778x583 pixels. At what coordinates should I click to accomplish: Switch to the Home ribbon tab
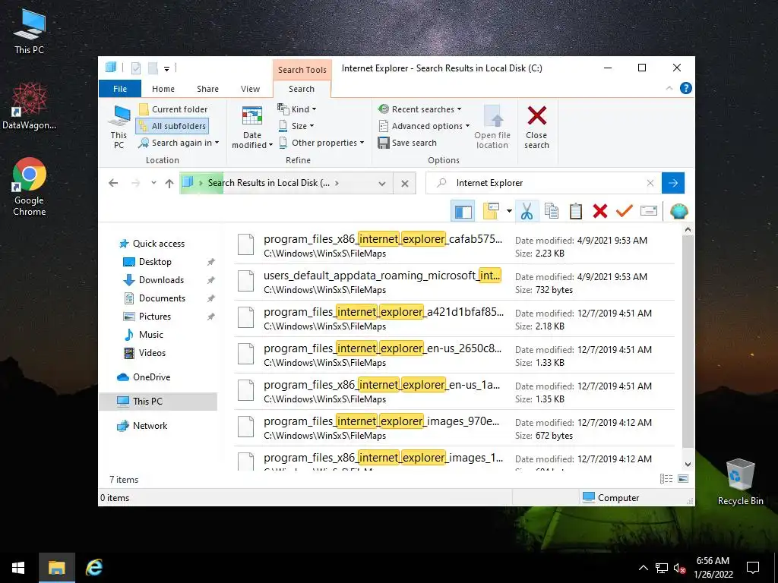tap(163, 89)
